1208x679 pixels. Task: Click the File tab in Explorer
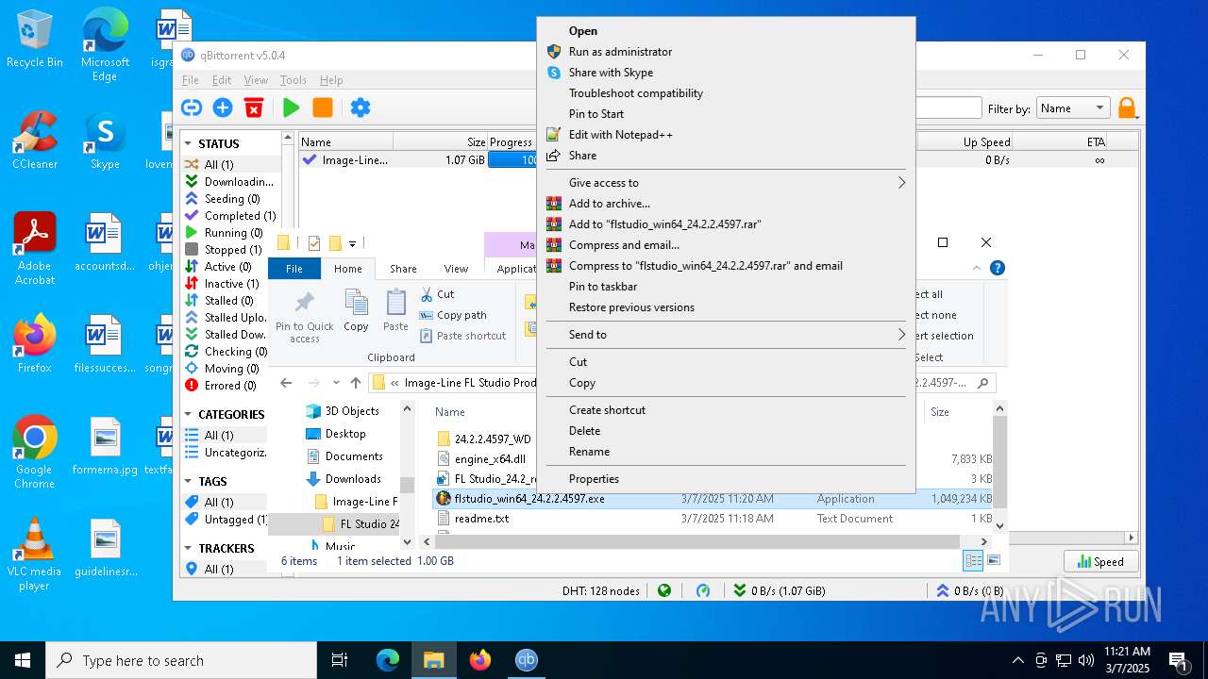click(294, 269)
